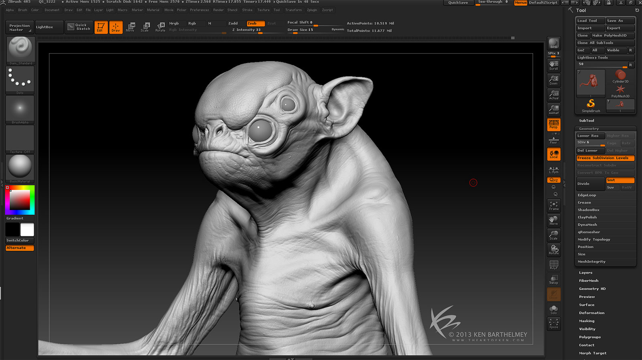Click the Divide button

tap(590, 184)
